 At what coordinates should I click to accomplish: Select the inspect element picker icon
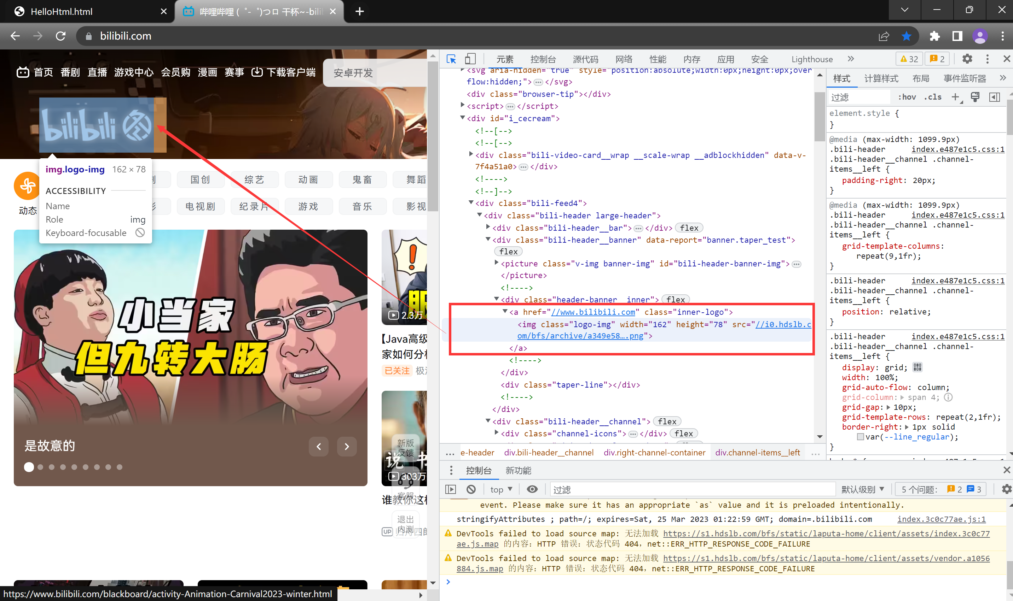pyautogui.click(x=451, y=59)
